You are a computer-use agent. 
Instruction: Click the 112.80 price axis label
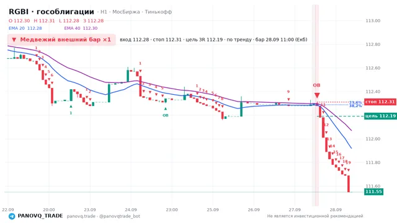point(373,45)
